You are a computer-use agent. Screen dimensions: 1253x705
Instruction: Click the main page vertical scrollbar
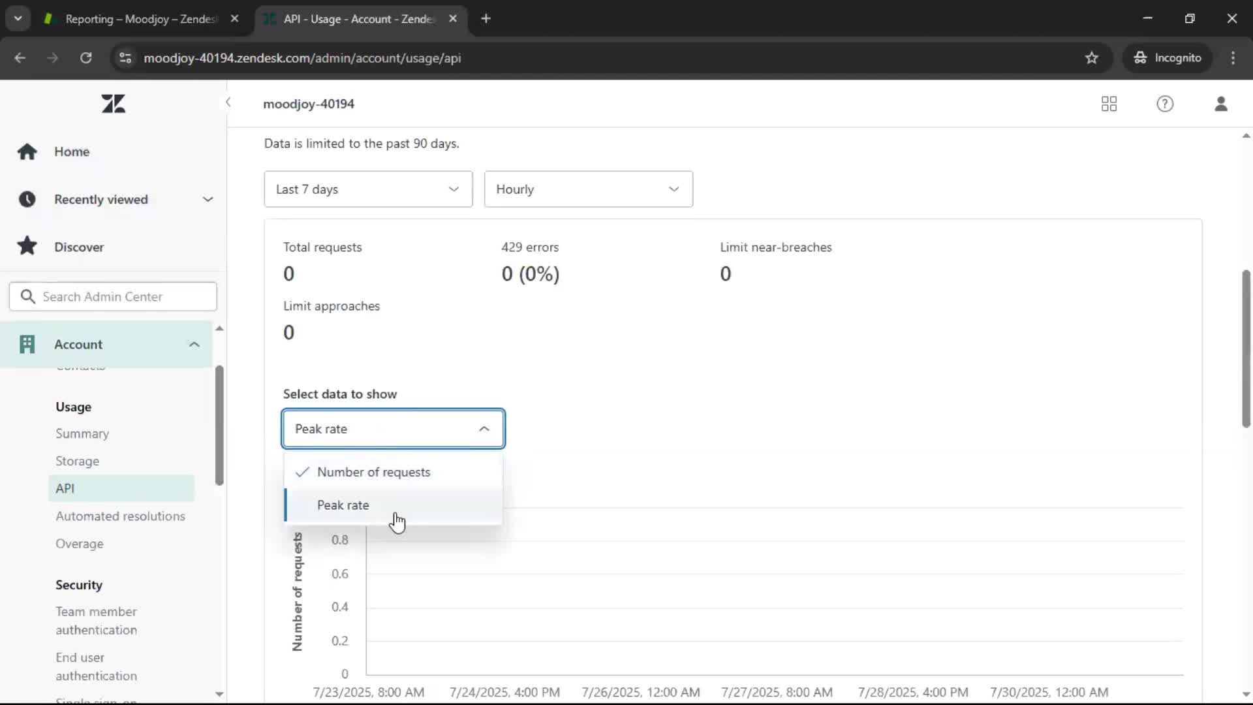click(1246, 349)
